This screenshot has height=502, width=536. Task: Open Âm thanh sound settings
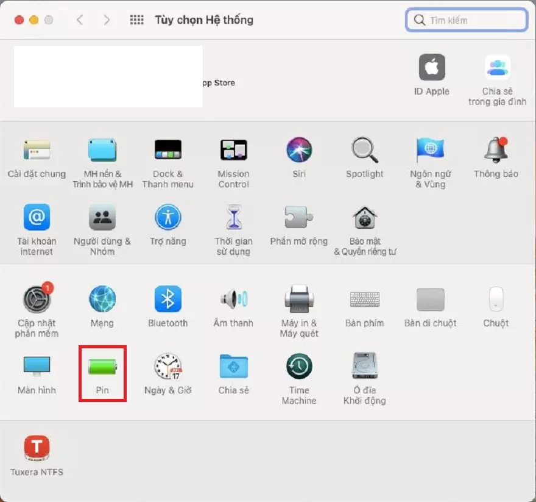233,299
